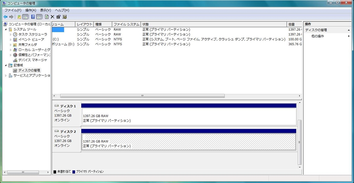
Task: Click the disk view scrollbar down arrow
Action: [300, 167]
